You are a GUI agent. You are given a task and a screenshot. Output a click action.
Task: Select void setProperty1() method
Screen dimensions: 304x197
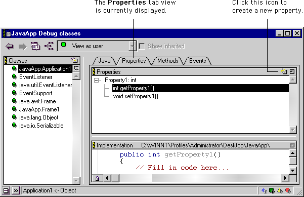point(136,96)
